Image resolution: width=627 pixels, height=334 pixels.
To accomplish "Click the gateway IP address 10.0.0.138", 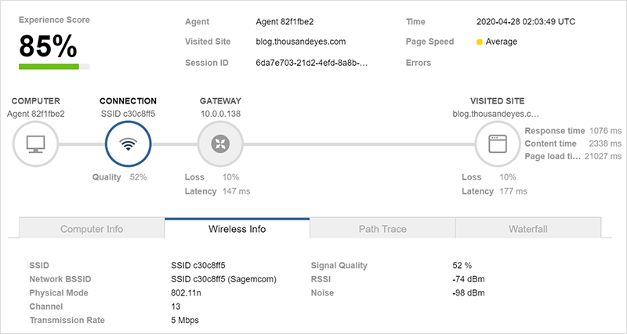I will (x=221, y=114).
